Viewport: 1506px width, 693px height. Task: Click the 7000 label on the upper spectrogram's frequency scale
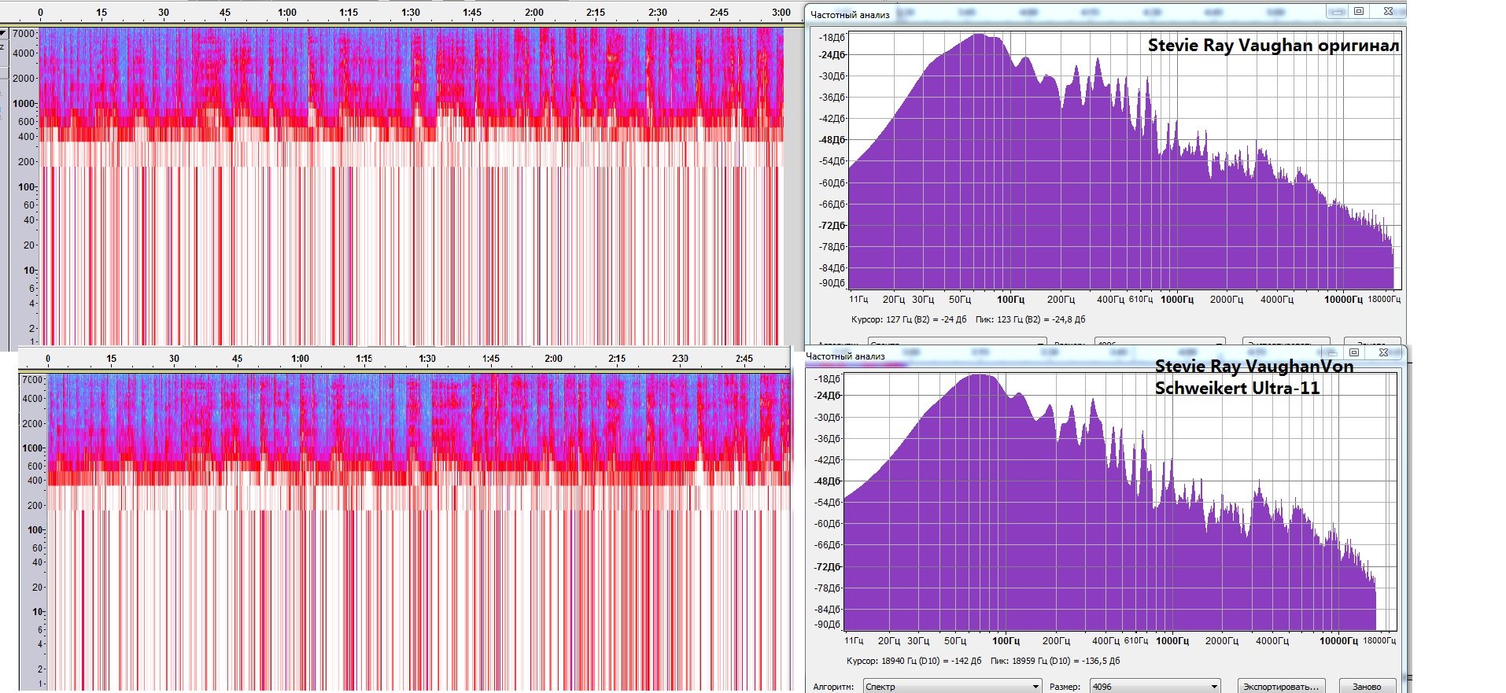[x=24, y=34]
